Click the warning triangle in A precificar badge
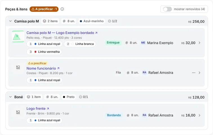Image resolution: width=213 pixels, height=135 pixels. 33,9
